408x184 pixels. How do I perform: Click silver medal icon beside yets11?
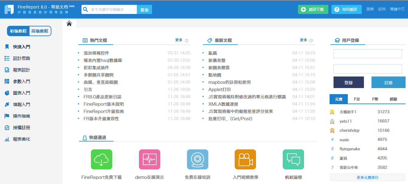(x=332, y=121)
